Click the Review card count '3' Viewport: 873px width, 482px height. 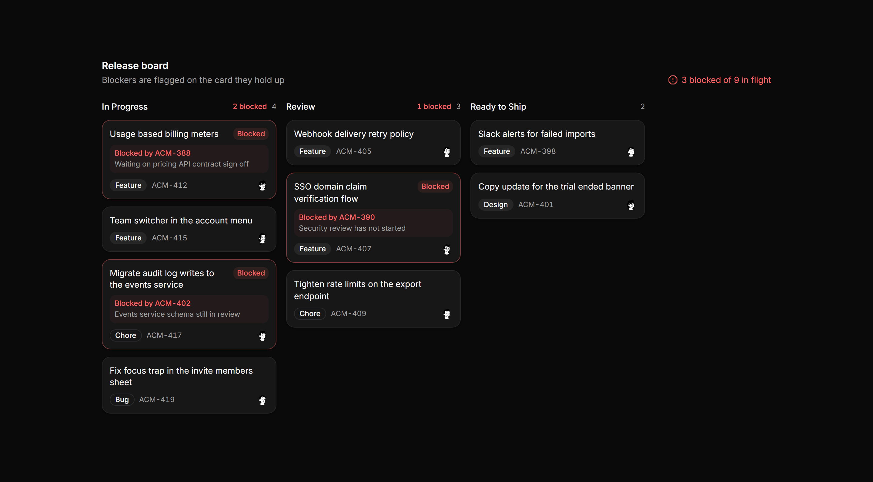[x=458, y=107]
